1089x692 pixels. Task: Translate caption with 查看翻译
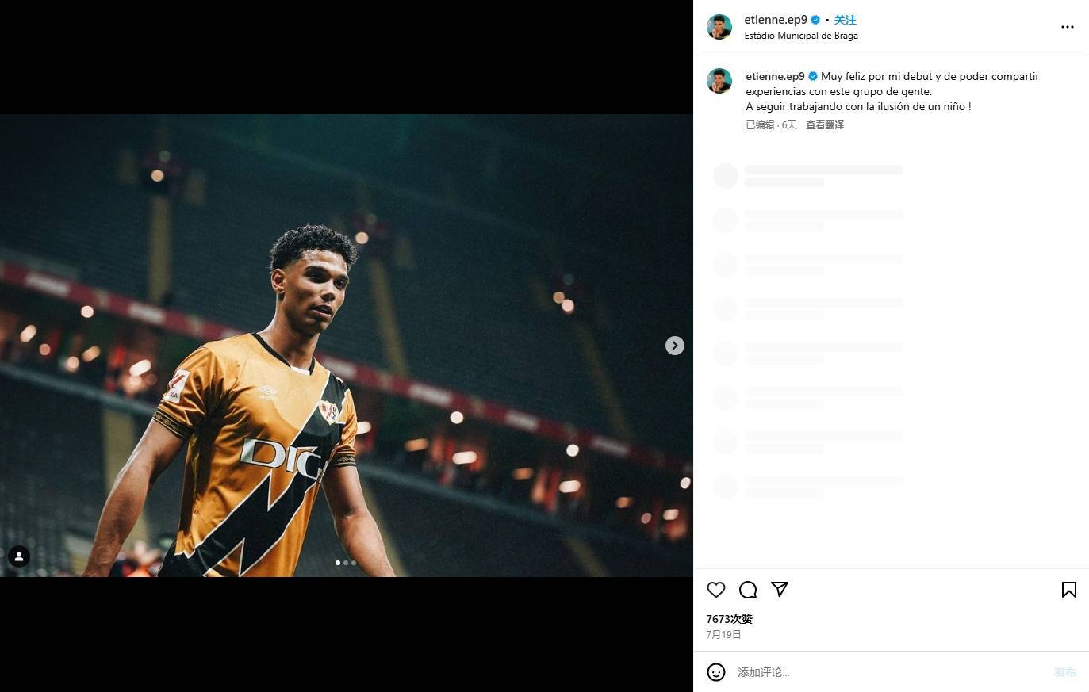coord(825,125)
